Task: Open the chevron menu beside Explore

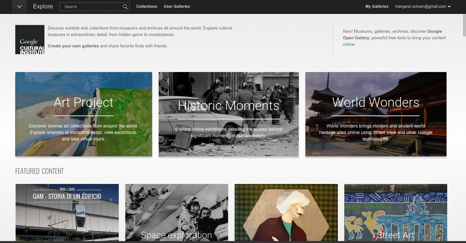Action: [x=19, y=7]
